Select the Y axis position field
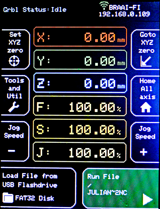This screenshot has width=160, height=209. pos(80,60)
